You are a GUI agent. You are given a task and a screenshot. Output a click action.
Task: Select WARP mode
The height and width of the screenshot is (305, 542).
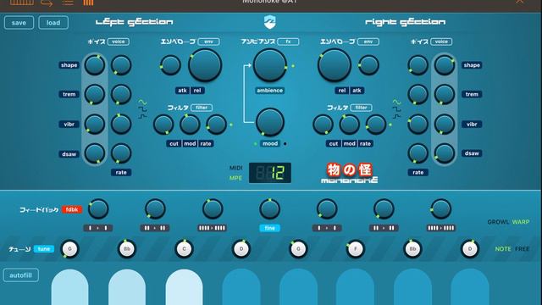point(521,222)
